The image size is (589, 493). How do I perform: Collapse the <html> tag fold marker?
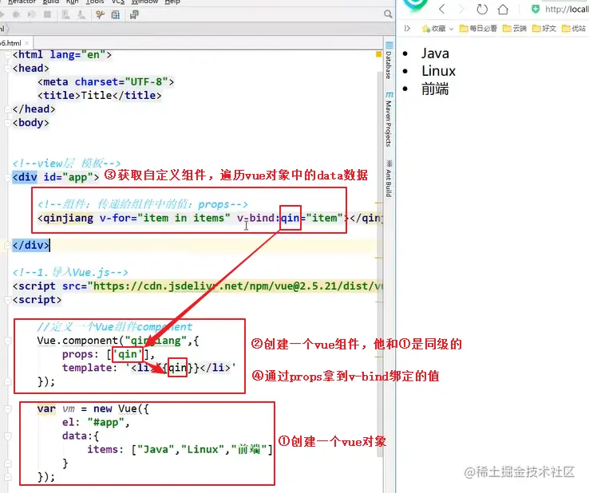click(8, 55)
